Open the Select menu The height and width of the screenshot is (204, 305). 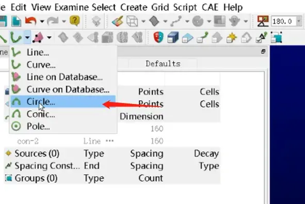(104, 7)
